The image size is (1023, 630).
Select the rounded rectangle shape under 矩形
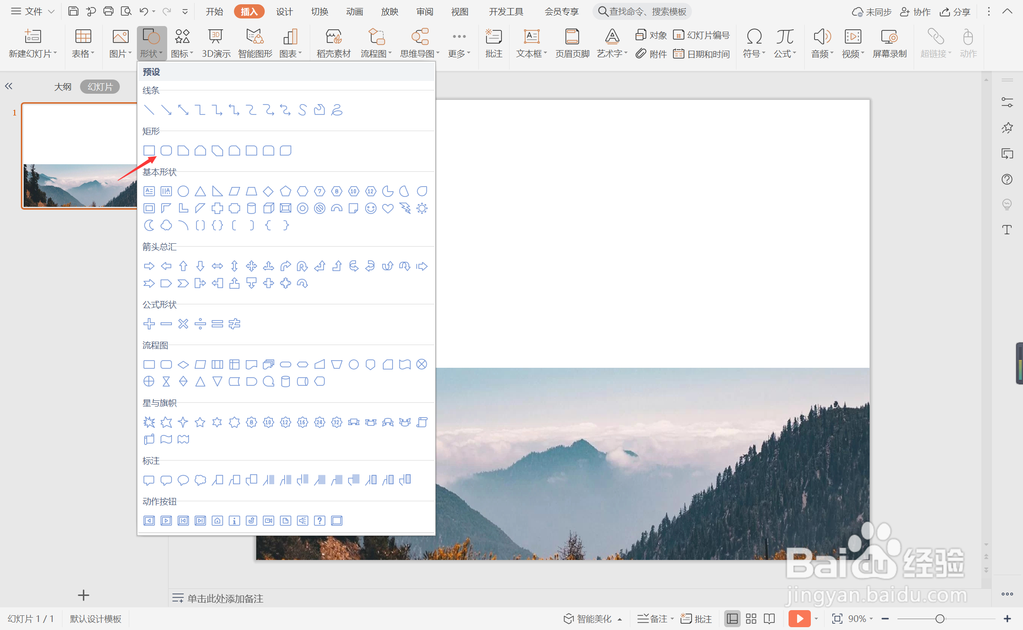tap(166, 151)
